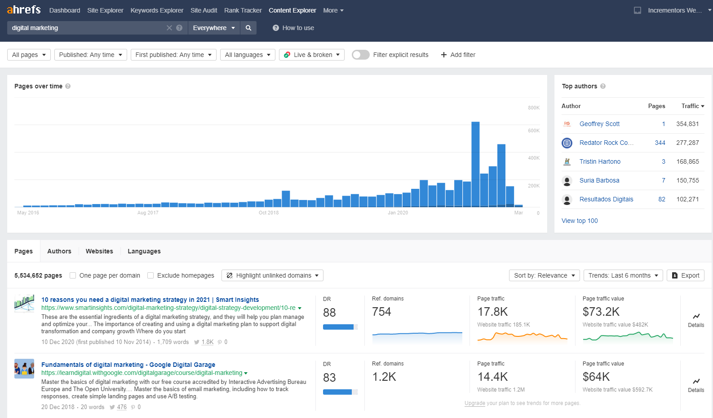713x418 pixels.
Task: Select the Pages tab
Action: 23,251
